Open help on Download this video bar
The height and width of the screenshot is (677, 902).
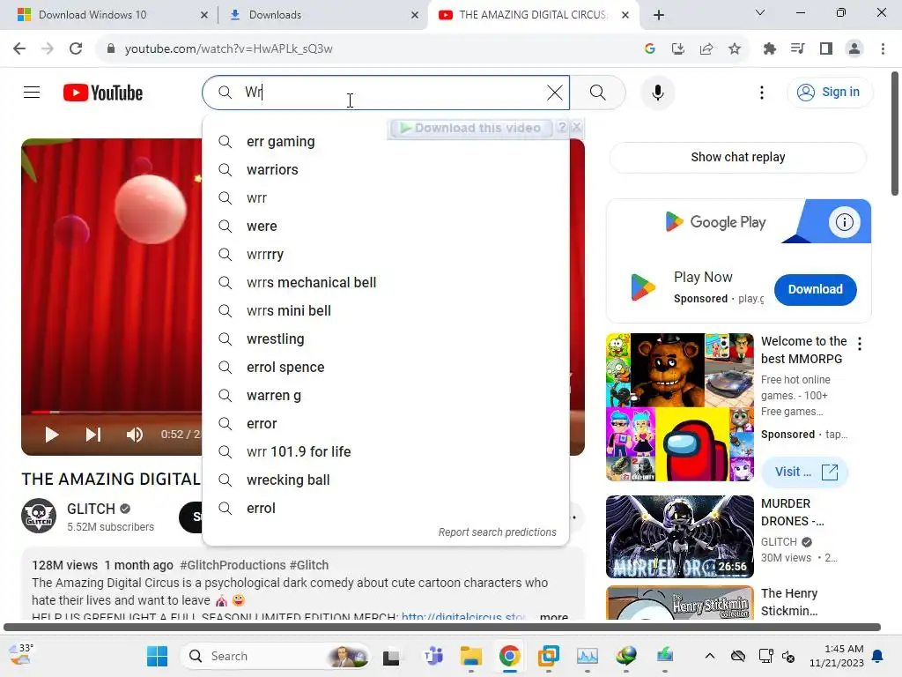tap(563, 127)
